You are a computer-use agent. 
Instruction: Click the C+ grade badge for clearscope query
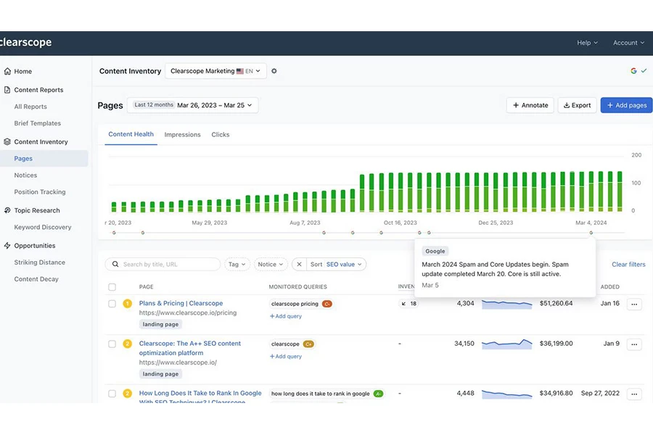tap(308, 344)
